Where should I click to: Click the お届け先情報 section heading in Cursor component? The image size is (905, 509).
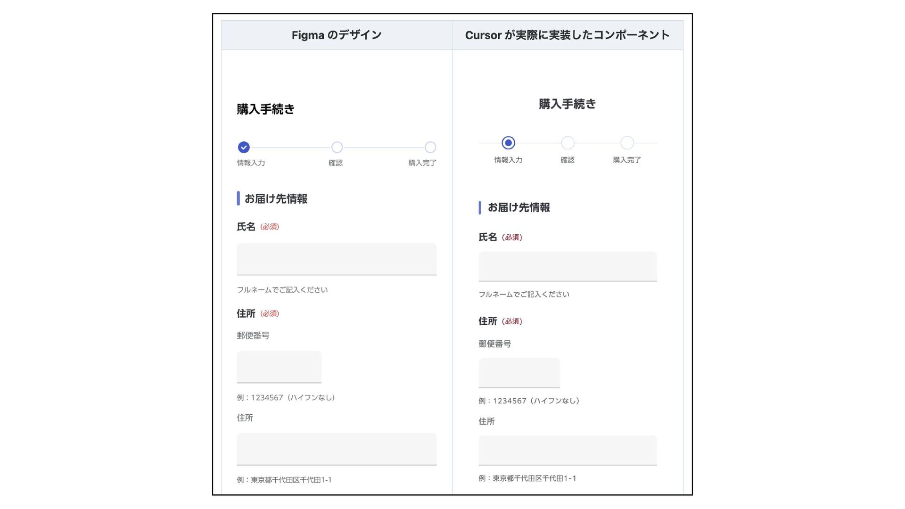click(518, 207)
